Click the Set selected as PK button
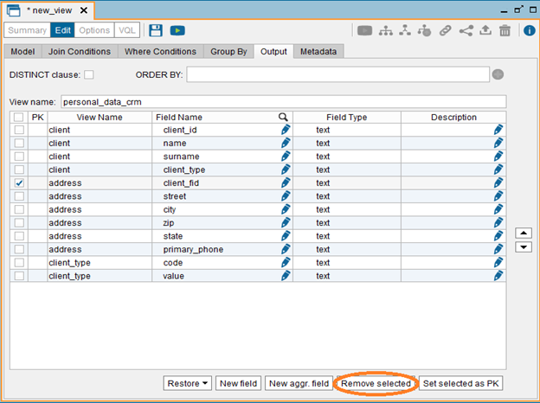 [x=461, y=383]
